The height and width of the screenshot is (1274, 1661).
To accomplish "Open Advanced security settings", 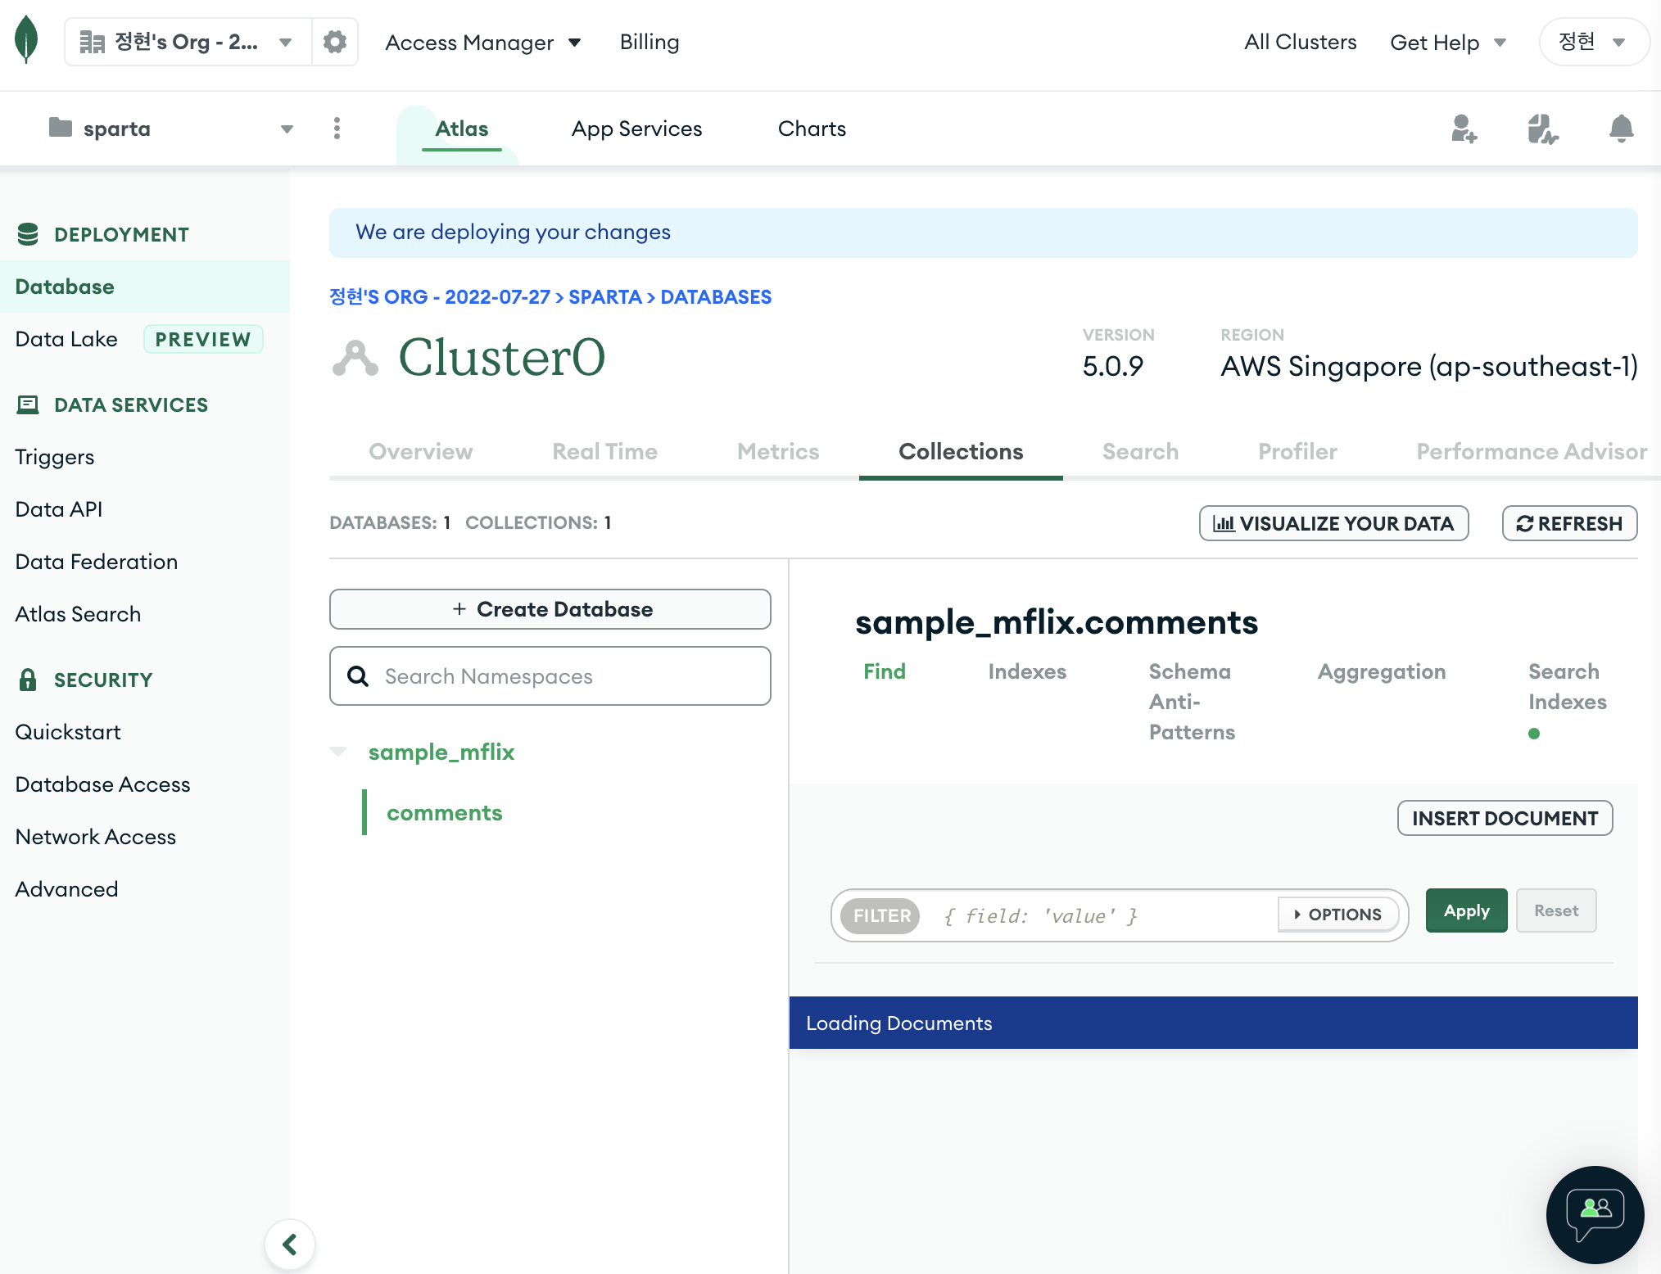I will point(67,889).
